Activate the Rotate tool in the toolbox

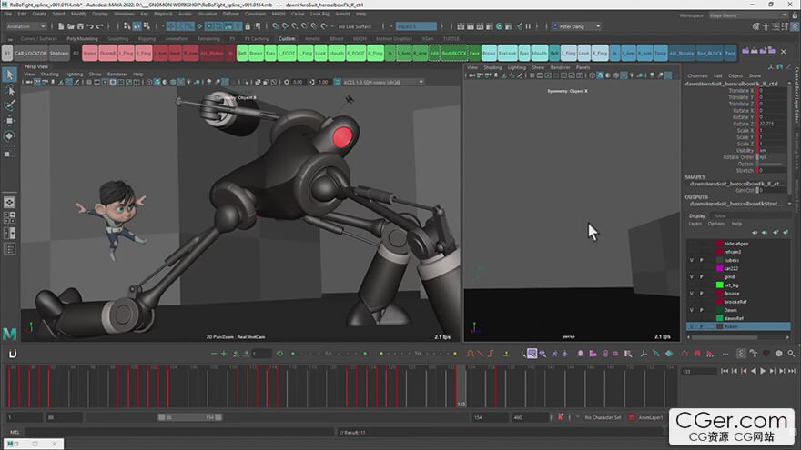[9, 136]
